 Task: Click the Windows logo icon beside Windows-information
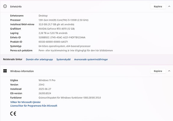point(5,71)
